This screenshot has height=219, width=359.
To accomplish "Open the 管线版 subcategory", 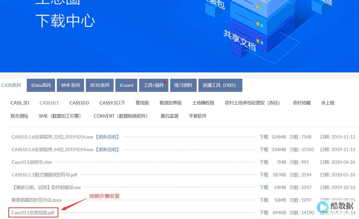I will (142, 103).
